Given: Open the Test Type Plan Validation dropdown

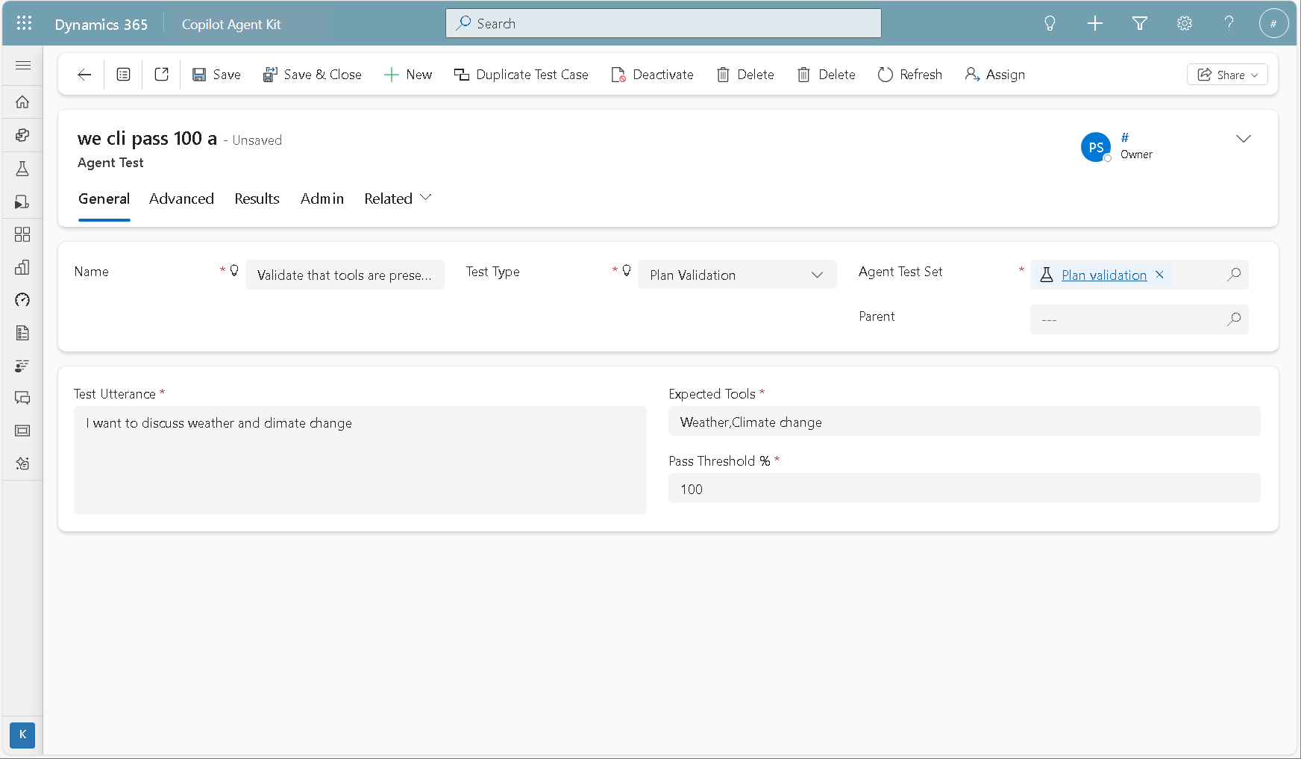Looking at the screenshot, I should [737, 275].
